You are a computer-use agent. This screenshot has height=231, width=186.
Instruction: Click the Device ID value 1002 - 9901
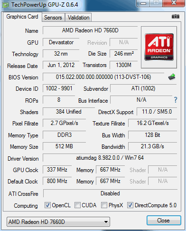point(59,88)
